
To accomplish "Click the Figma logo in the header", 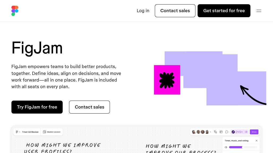I will [15, 11].
